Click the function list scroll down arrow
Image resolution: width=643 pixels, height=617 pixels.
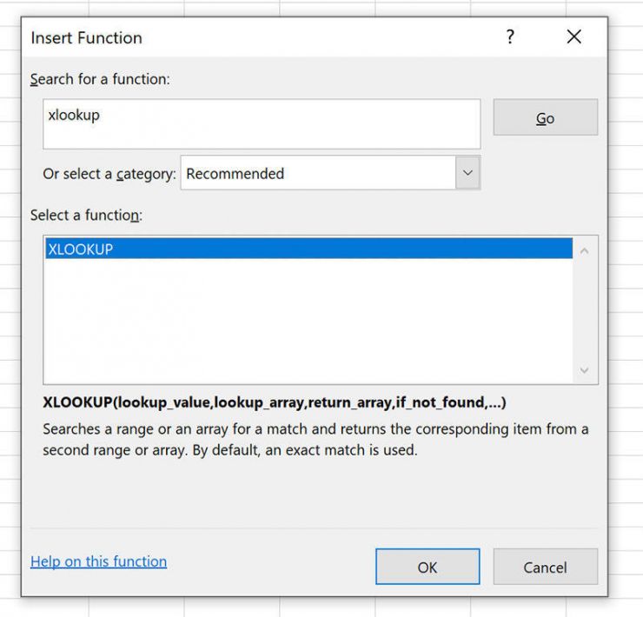(x=583, y=371)
